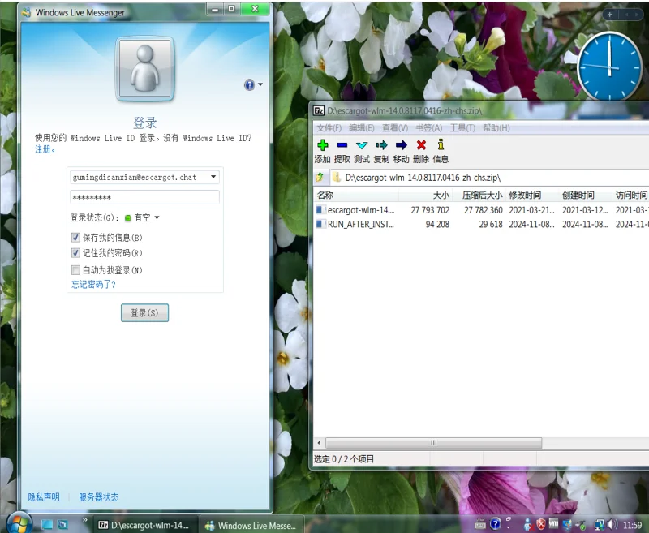Image resolution: width=649 pixels, height=533 pixels.
Task: Expand the help icon dropdown arrow
Action: point(260,84)
